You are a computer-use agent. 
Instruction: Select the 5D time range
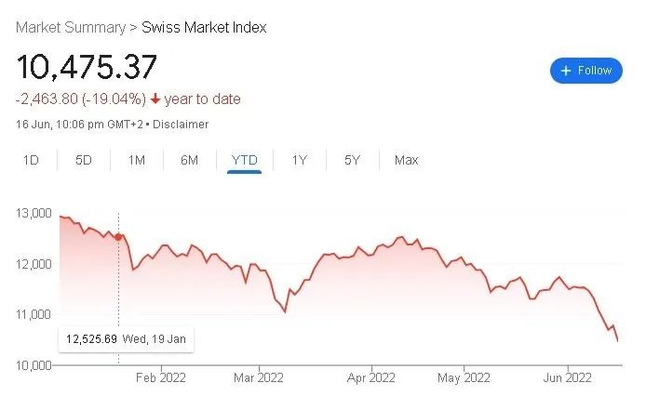click(84, 160)
